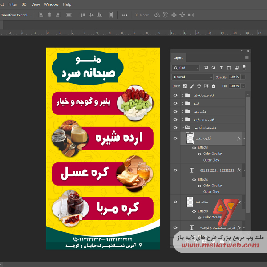Viewport: 267px width, 267px height.
Task: Open the Window menu
Action: [51, 4]
